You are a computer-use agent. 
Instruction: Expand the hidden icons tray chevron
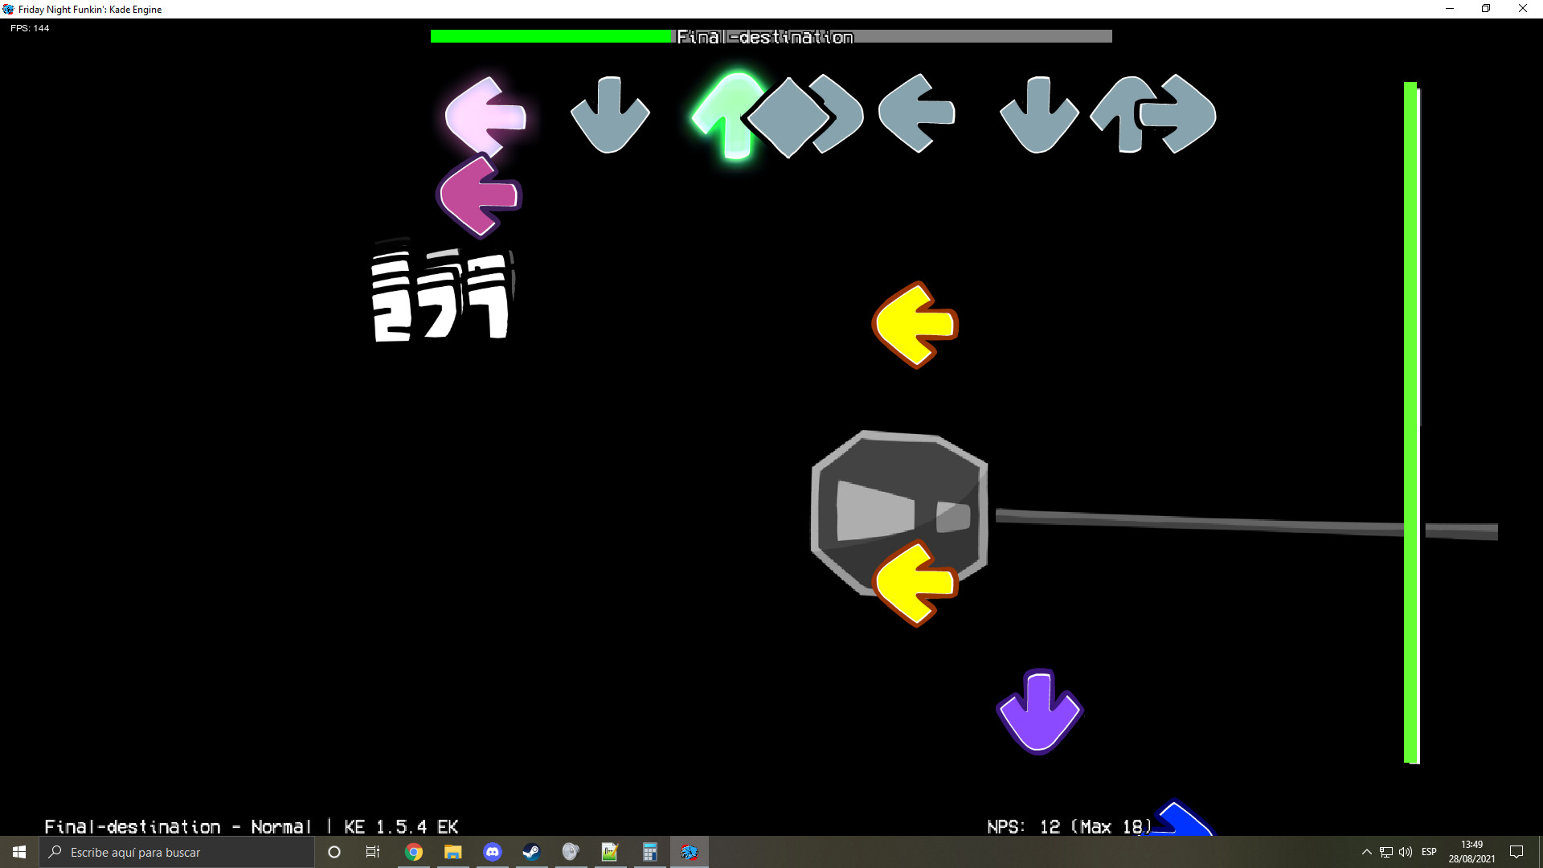(1366, 852)
